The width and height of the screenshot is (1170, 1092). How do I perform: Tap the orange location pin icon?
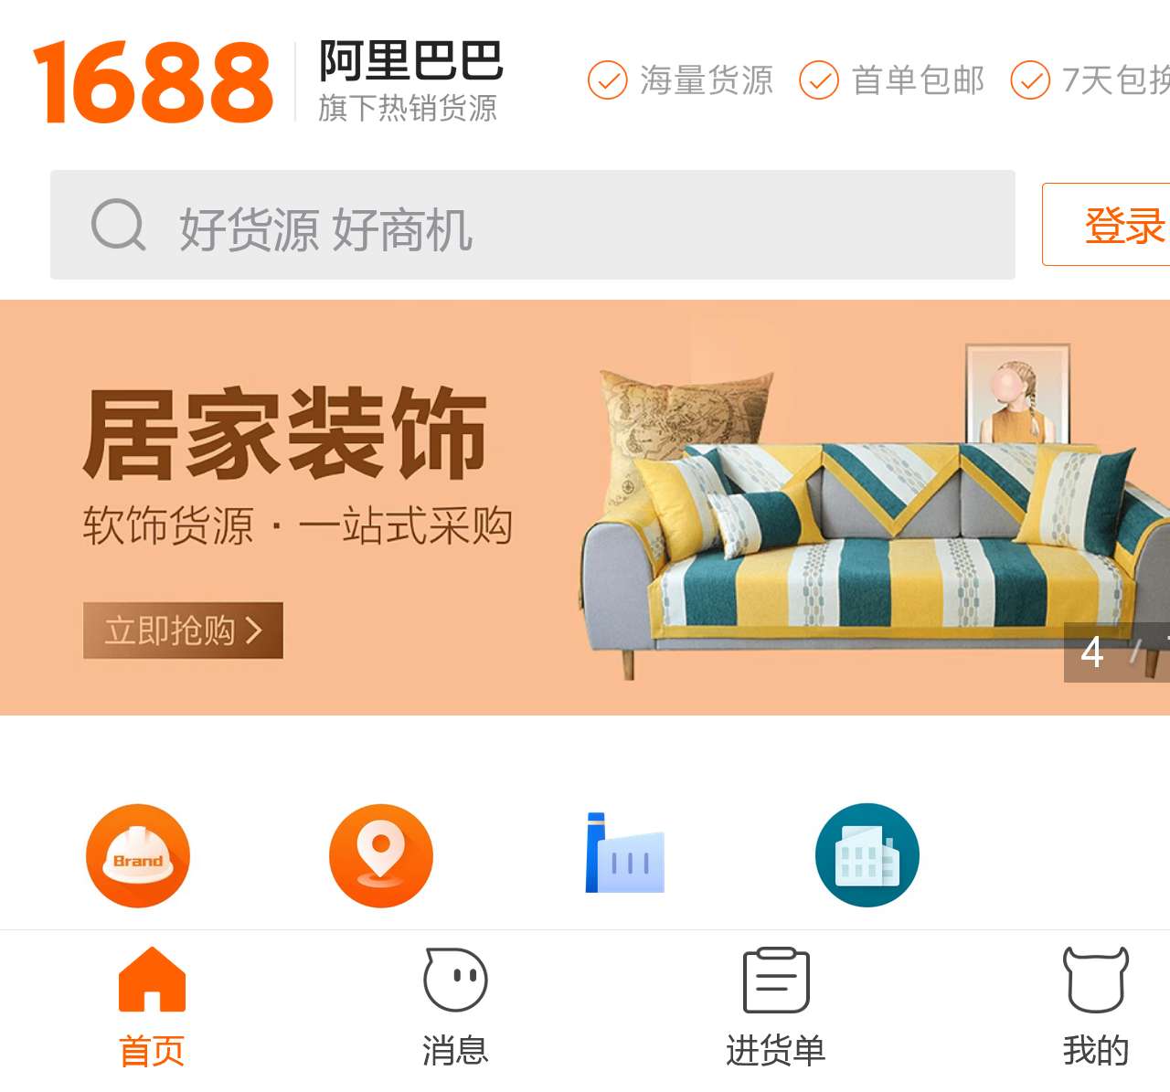[x=381, y=855]
